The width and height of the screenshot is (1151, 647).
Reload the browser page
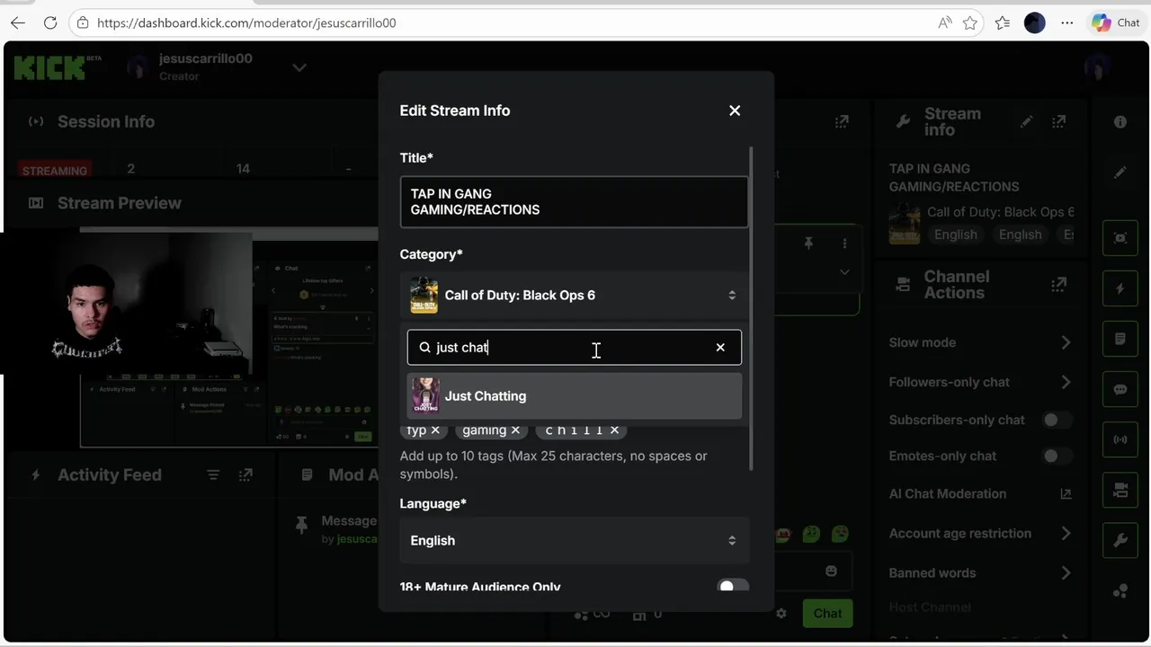pos(50,22)
